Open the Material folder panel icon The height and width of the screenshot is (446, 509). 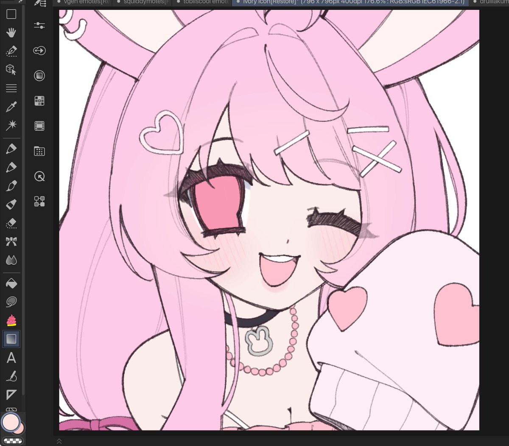(39, 151)
